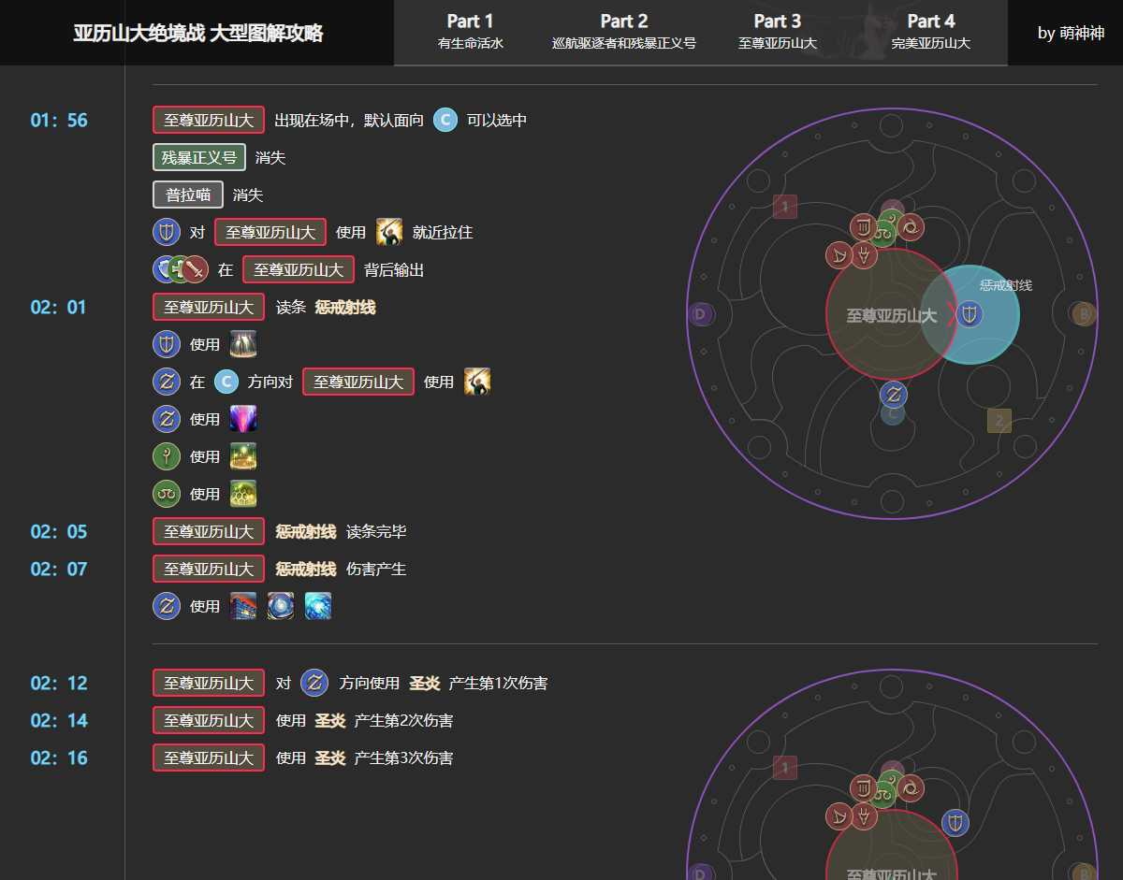Click the C waymark in the 默认面向 row

coord(445,120)
